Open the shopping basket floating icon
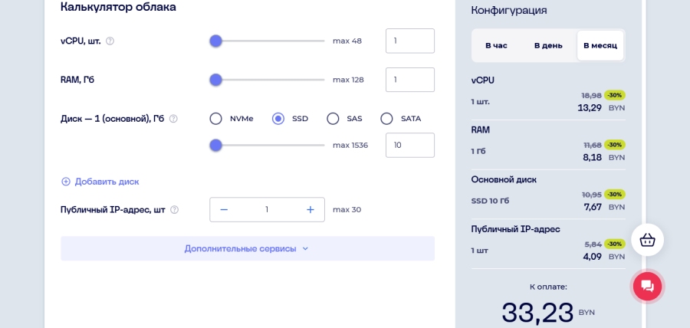 647,240
